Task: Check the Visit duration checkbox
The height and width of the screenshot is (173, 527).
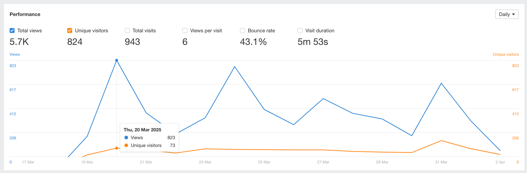Action: point(300,31)
